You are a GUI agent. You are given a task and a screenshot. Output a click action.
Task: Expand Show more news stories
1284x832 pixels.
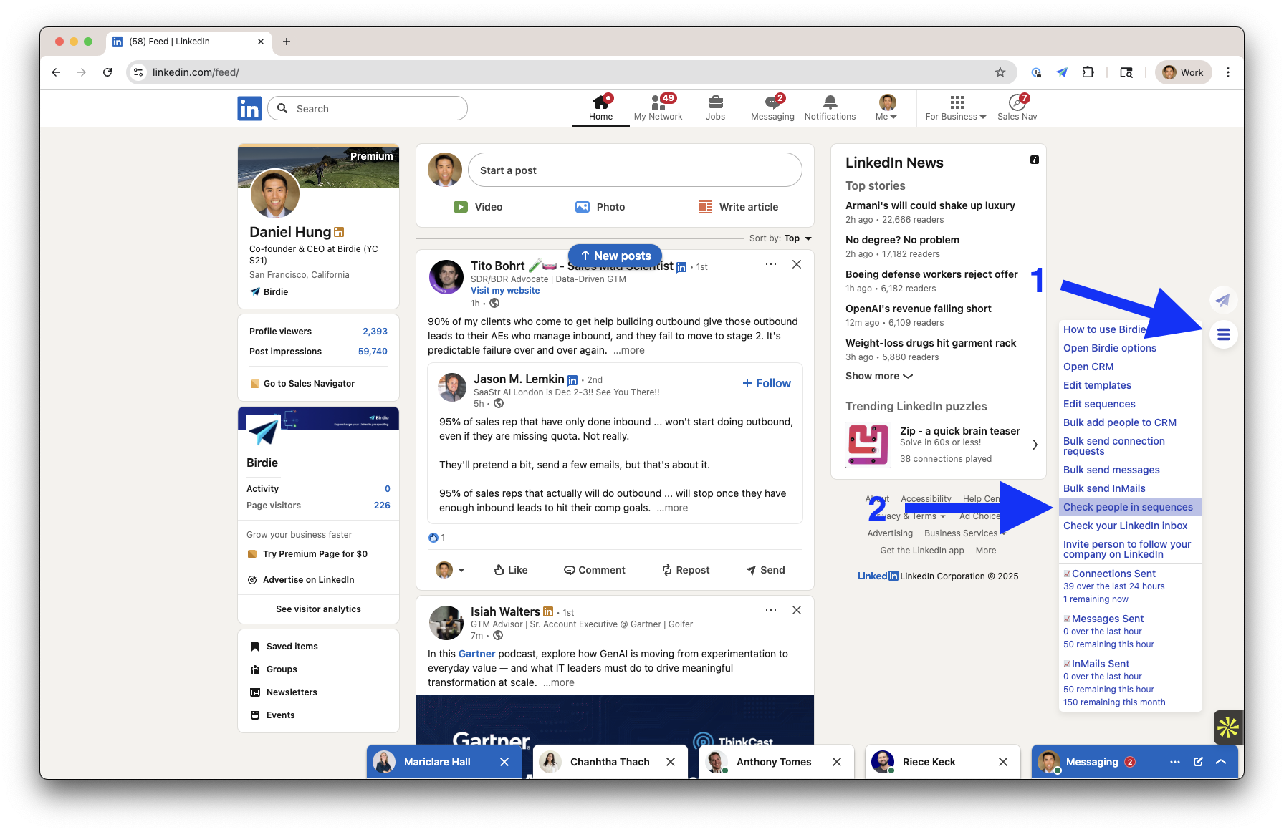point(879,376)
